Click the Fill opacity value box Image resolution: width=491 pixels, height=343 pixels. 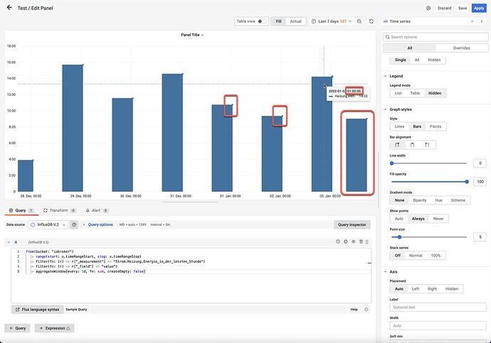tap(480, 182)
